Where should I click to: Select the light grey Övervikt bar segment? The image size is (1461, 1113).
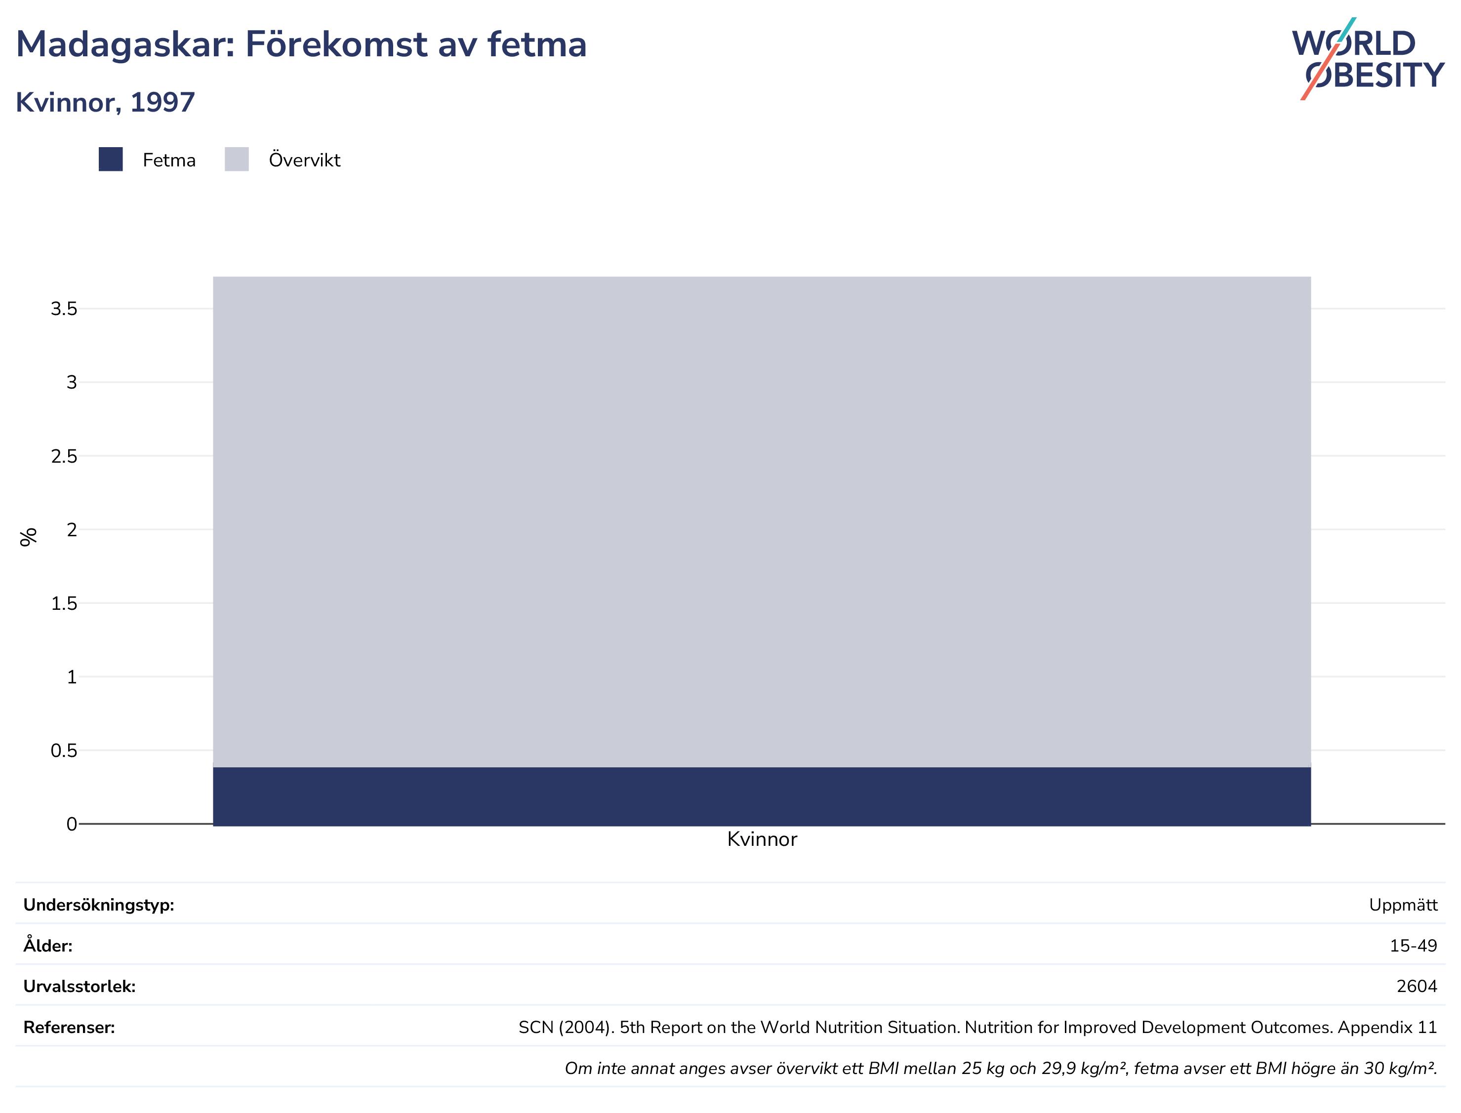point(762,522)
